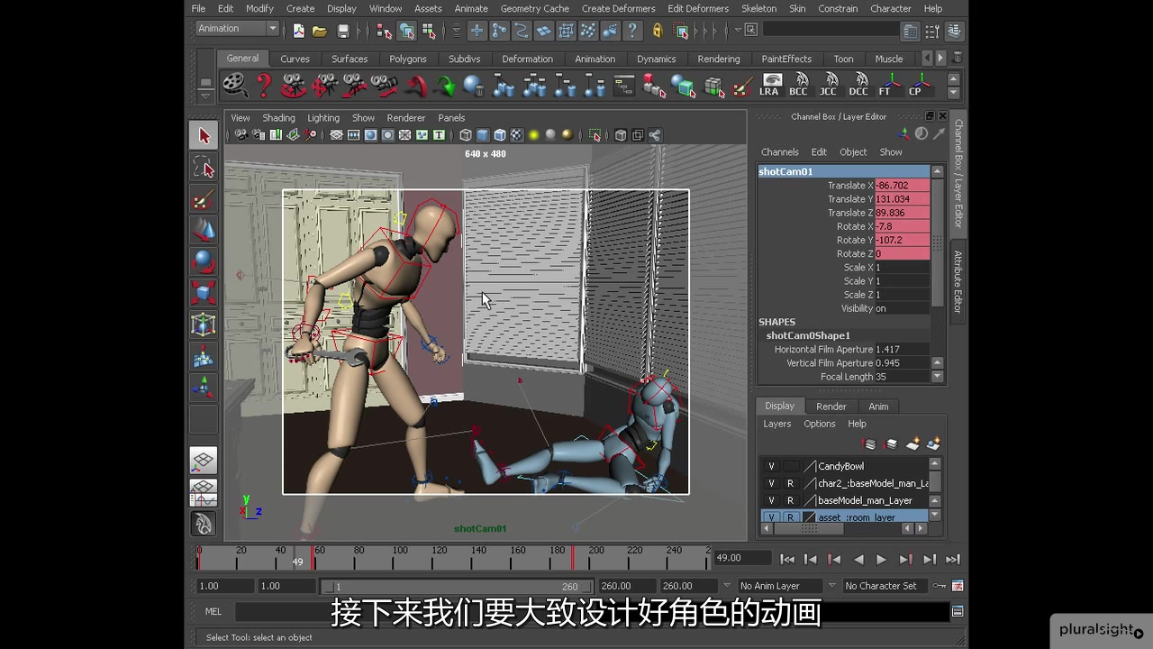Open the Skeleton menu in the menu bar
Image resolution: width=1153 pixels, height=649 pixels.
click(x=758, y=8)
